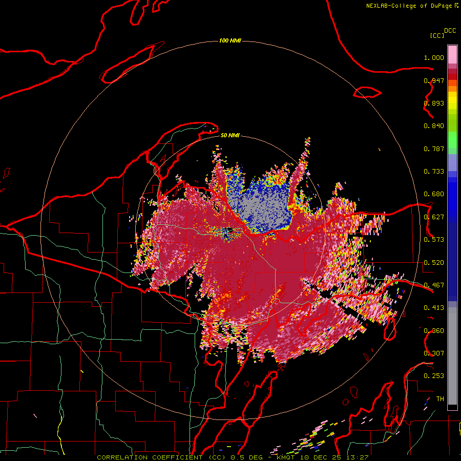Click the Correlation Coefficient caption at the bottom
The height and width of the screenshot is (461, 461).
tap(233, 457)
